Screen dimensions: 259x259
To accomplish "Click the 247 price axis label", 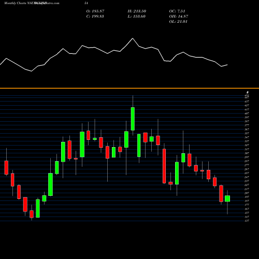I will (247, 177).
